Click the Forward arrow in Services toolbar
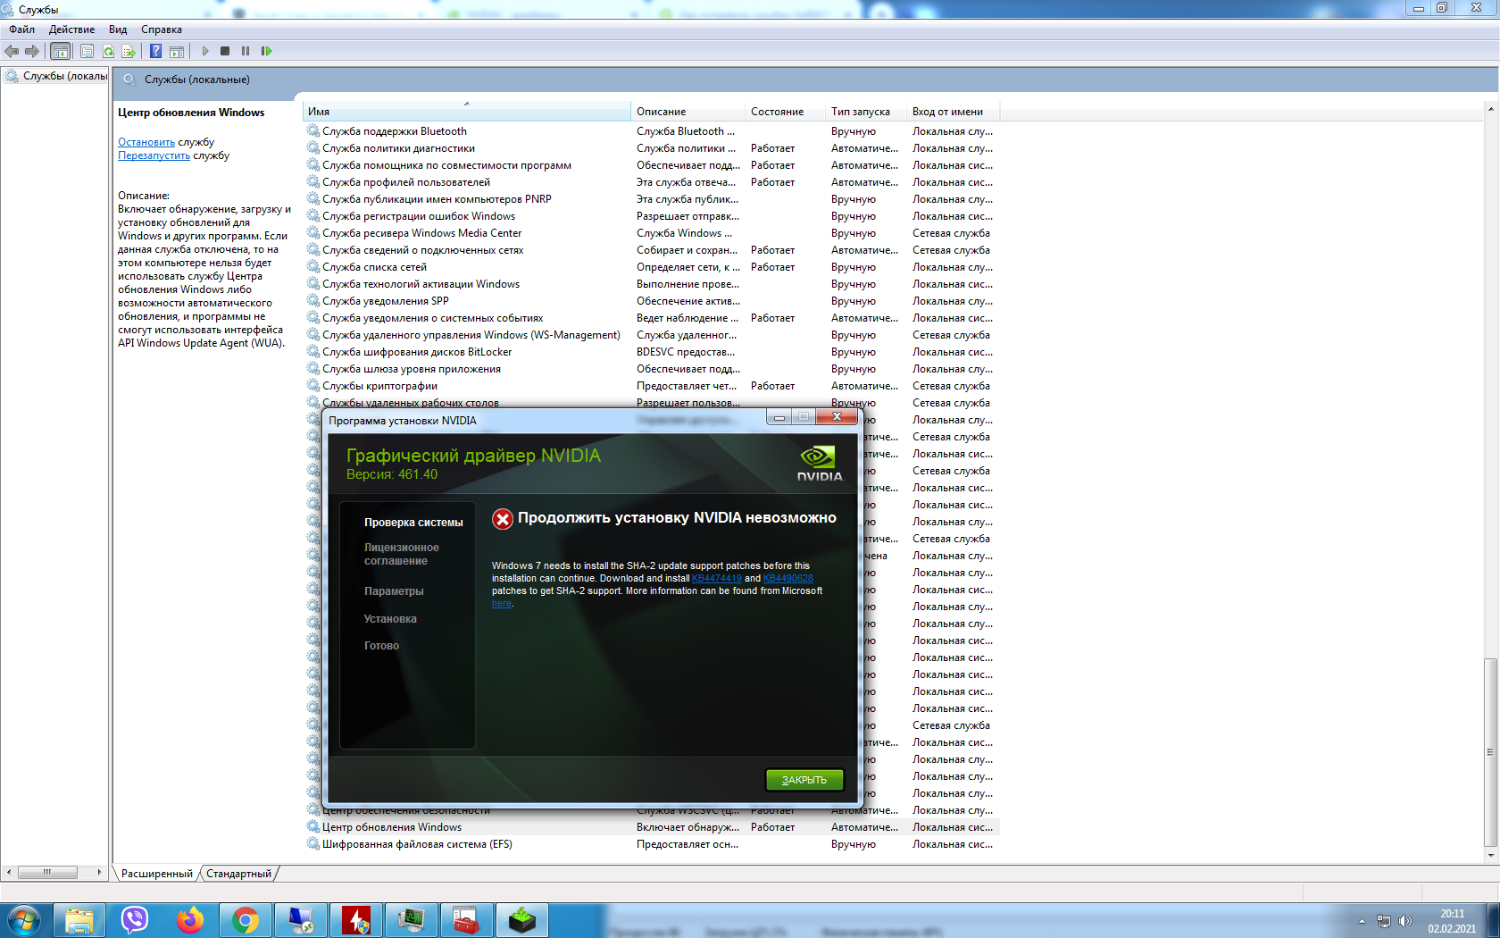The height and width of the screenshot is (938, 1500). [32, 51]
